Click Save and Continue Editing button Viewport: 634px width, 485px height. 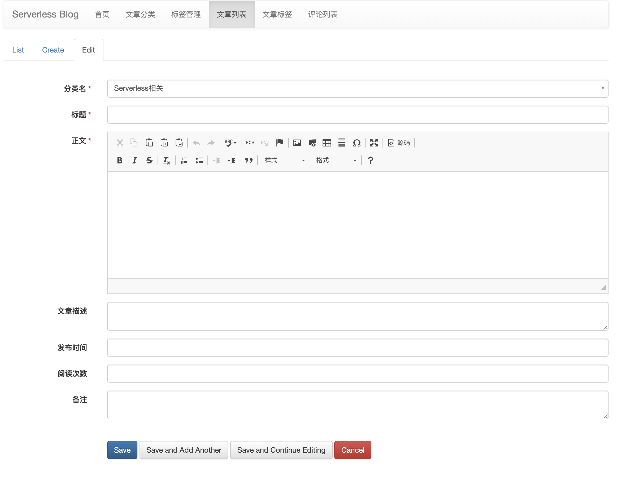(x=281, y=450)
